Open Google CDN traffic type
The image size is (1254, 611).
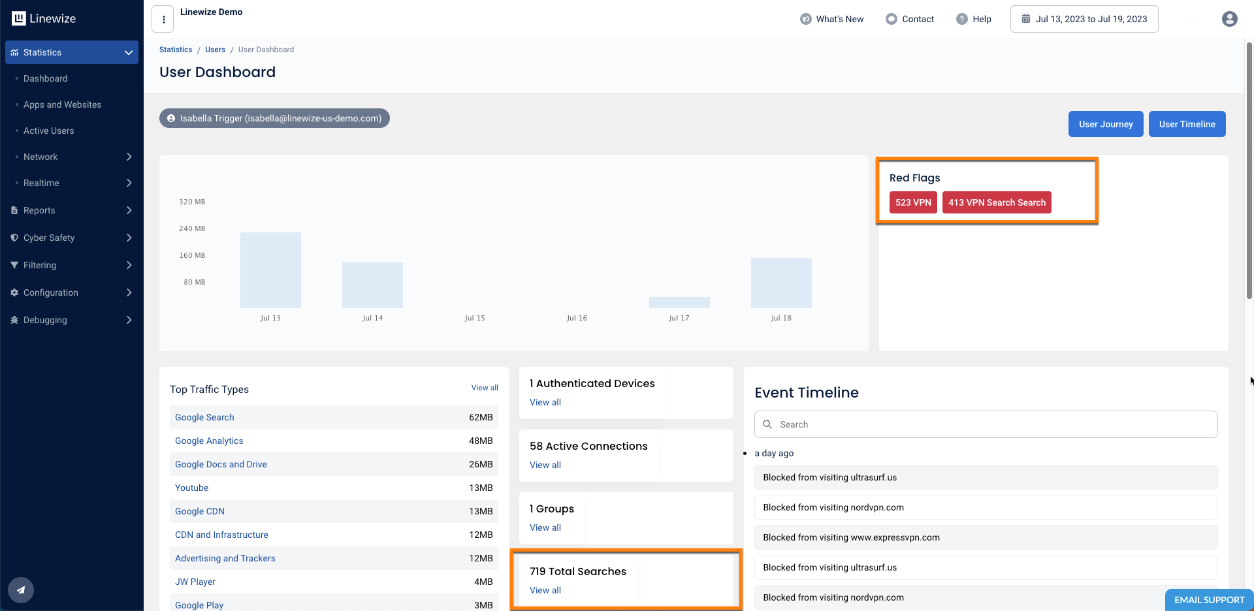click(200, 511)
